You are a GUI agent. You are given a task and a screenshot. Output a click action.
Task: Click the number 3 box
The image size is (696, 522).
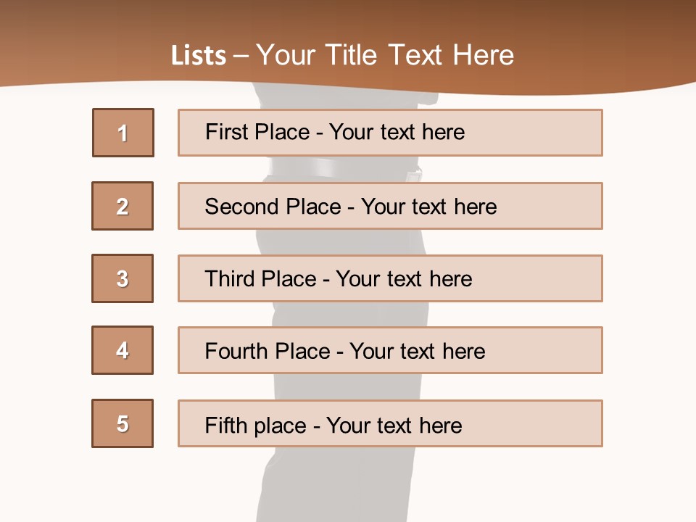pyautogui.click(x=123, y=278)
